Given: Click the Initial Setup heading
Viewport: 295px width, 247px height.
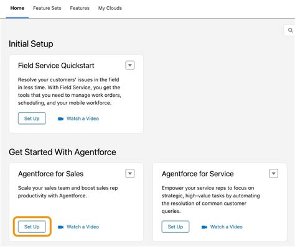Looking at the screenshot, I should (31, 44).
